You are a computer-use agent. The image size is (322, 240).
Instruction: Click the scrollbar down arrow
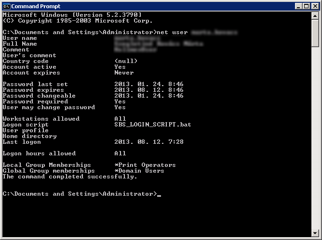315,234
